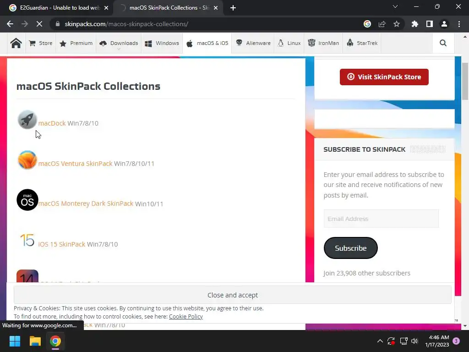Open the macDock link
The width and height of the screenshot is (469, 352).
[x=52, y=123]
